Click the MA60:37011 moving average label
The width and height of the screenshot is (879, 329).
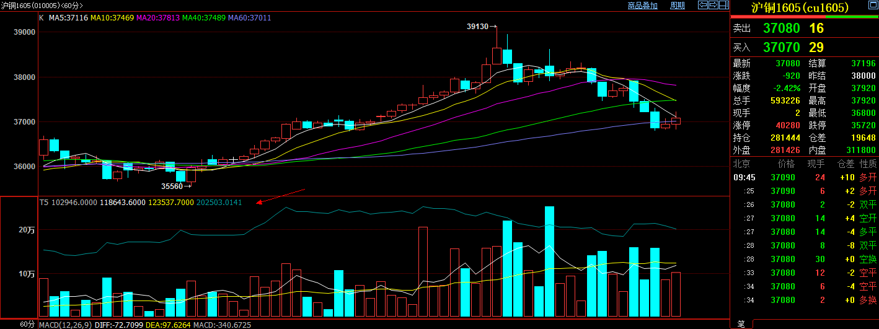(x=250, y=18)
